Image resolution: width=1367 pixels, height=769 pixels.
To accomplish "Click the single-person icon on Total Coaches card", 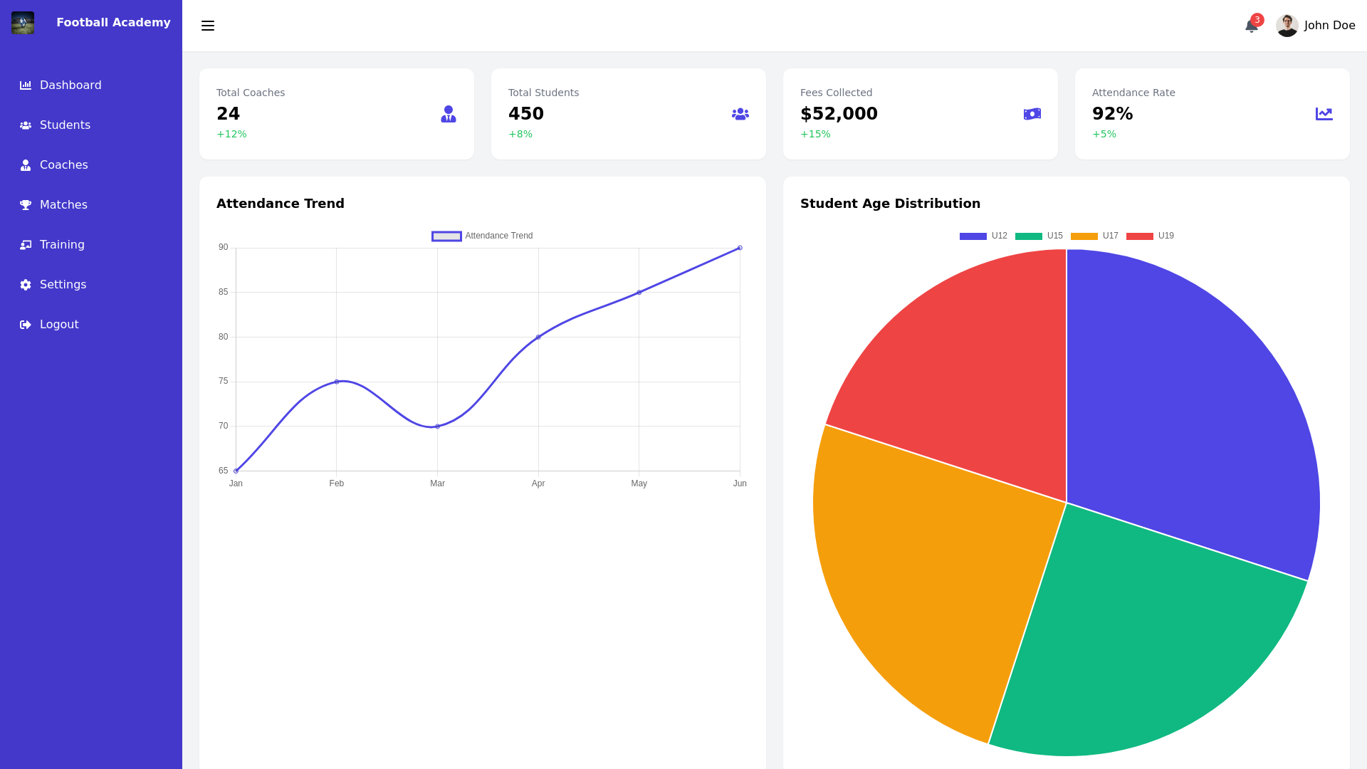I will click(x=448, y=113).
